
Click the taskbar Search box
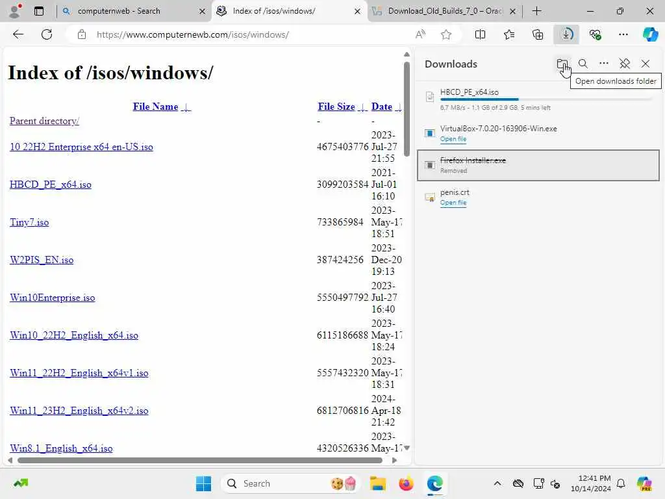coord(290,483)
